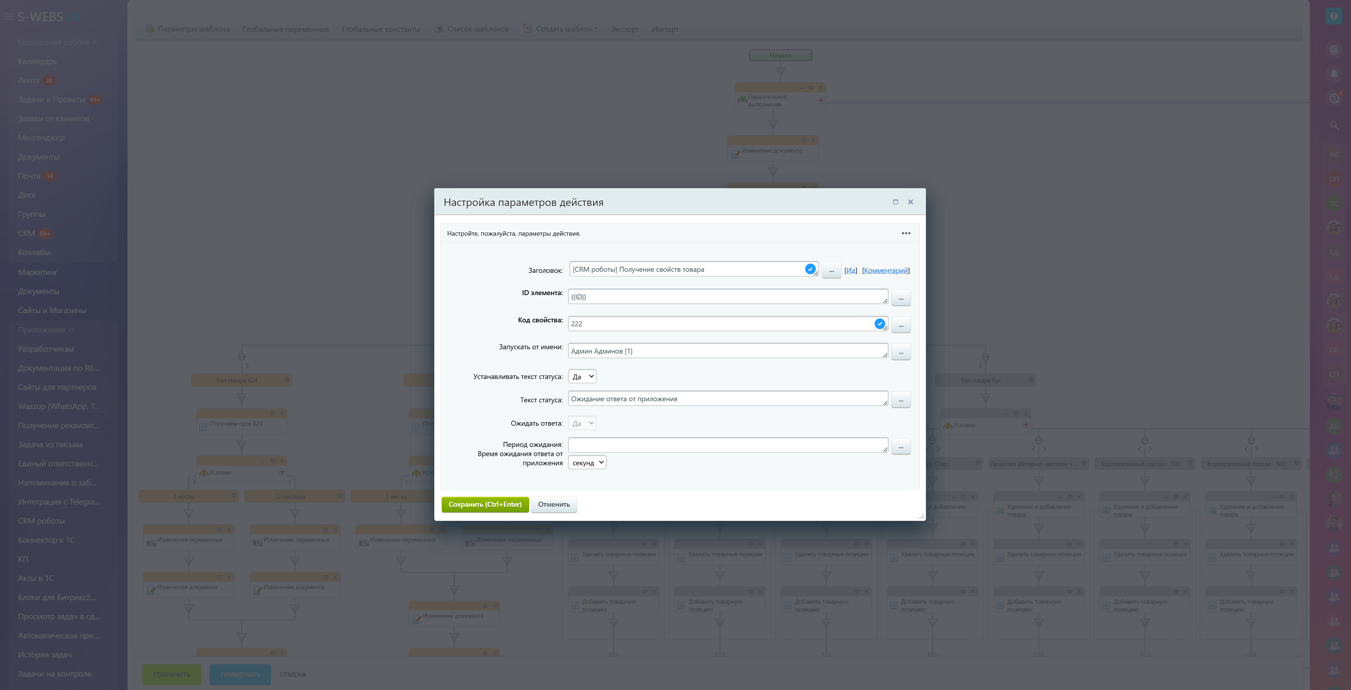Open the Создать шаблон menu
The height and width of the screenshot is (690, 1351).
point(565,29)
